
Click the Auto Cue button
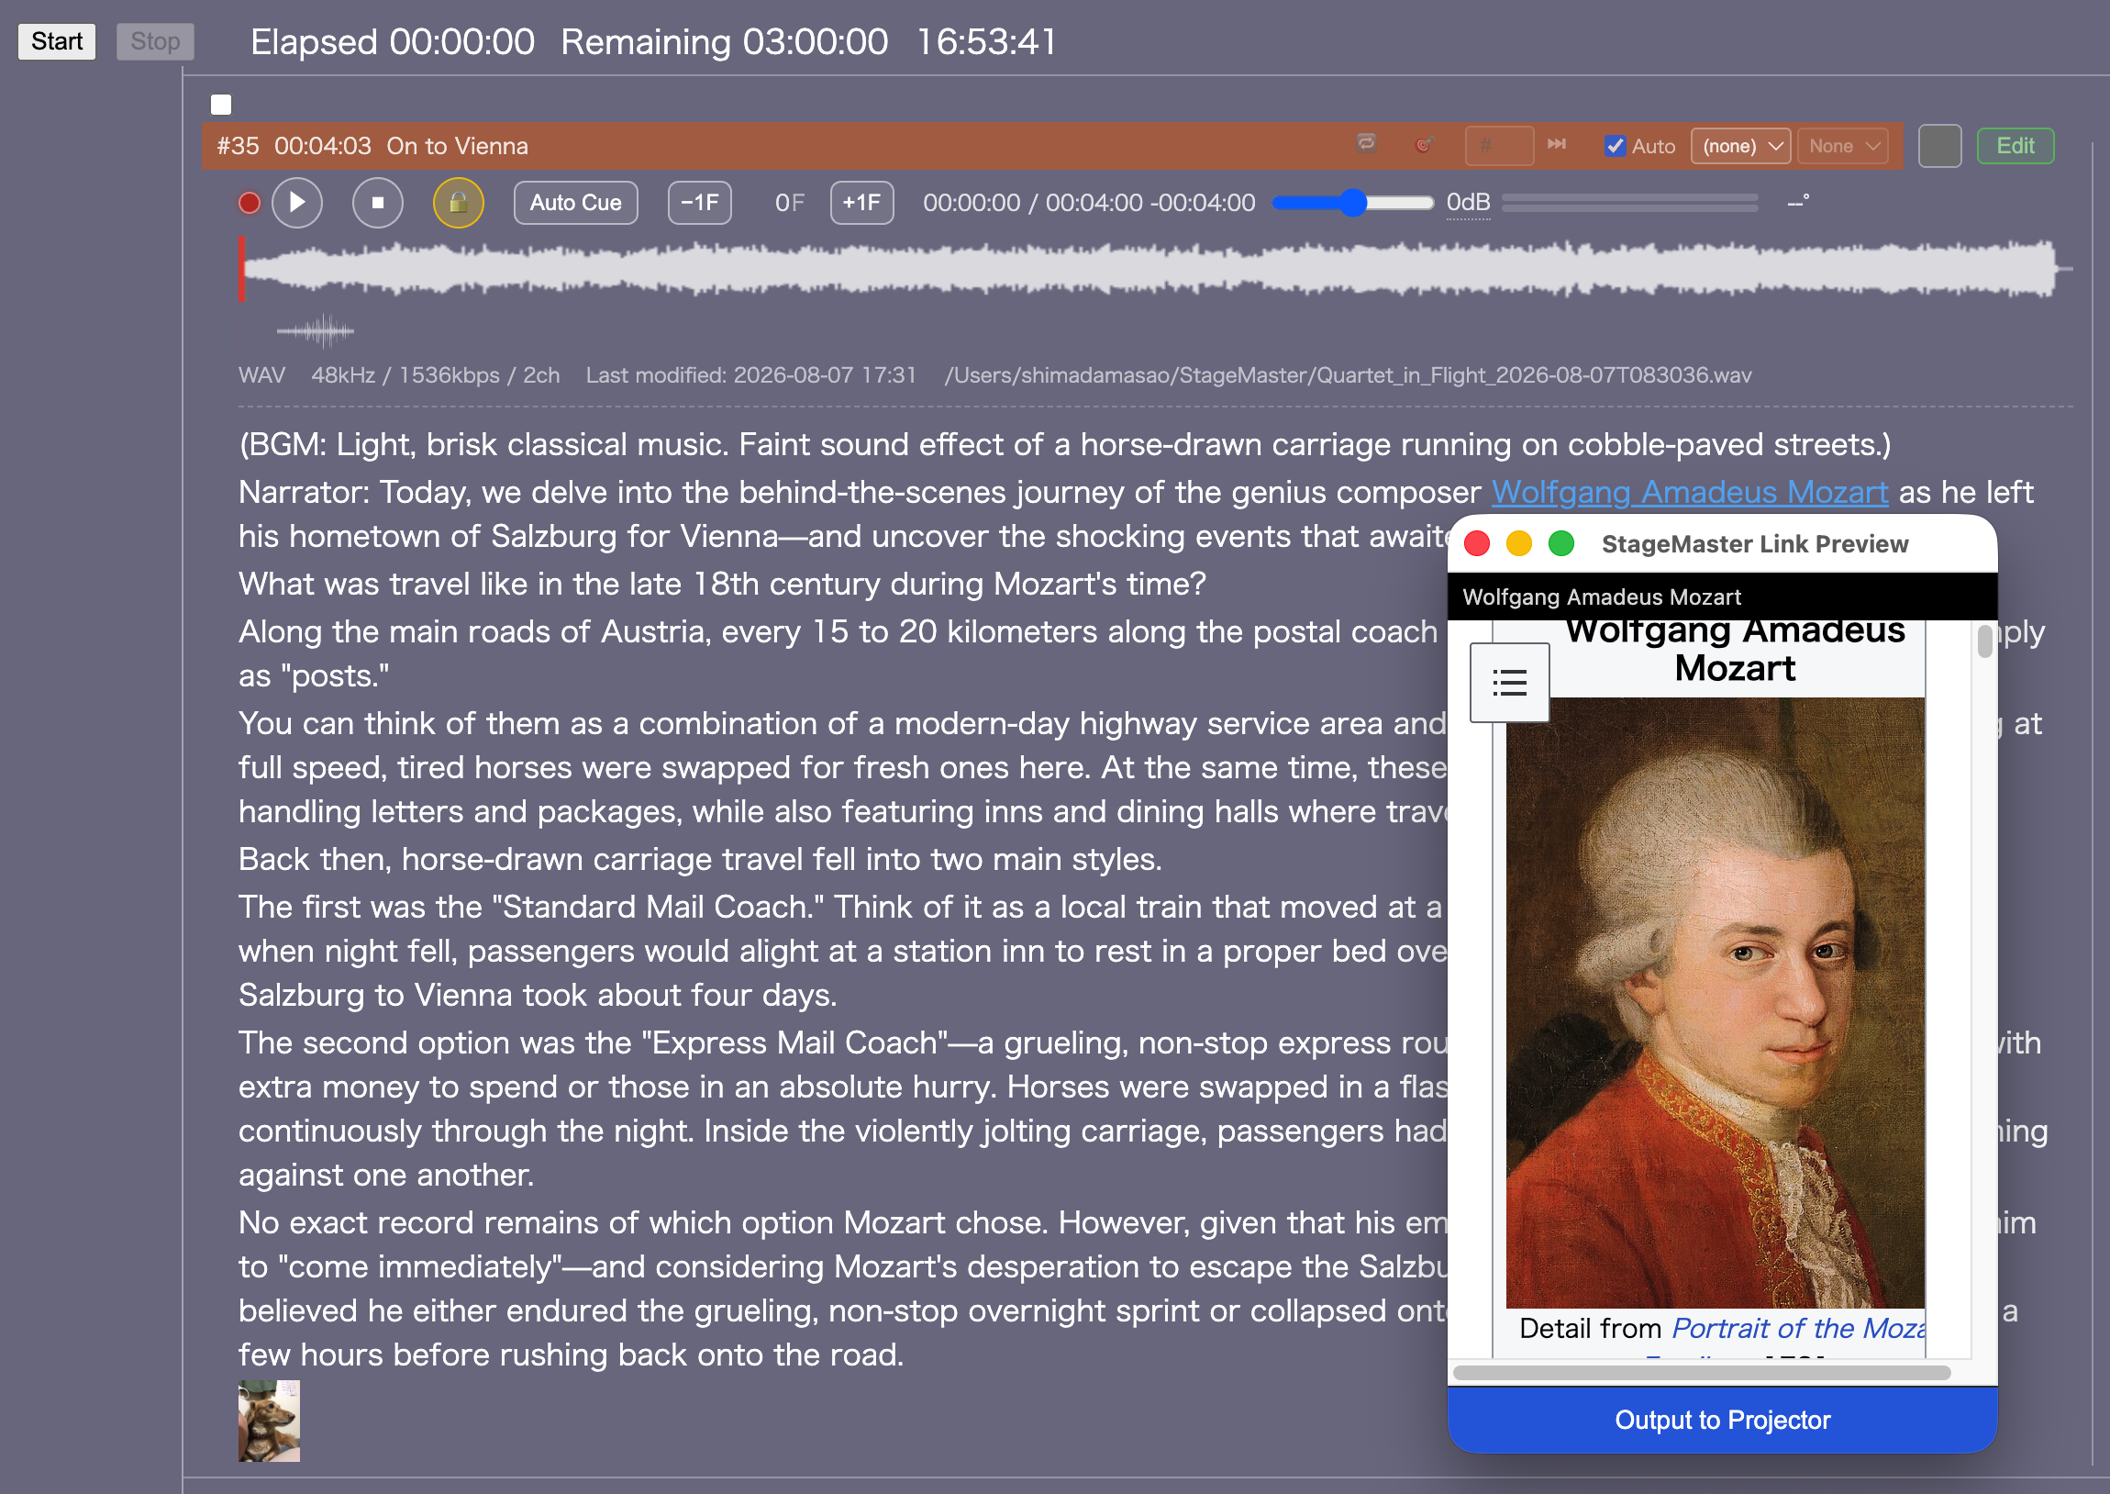(x=575, y=203)
